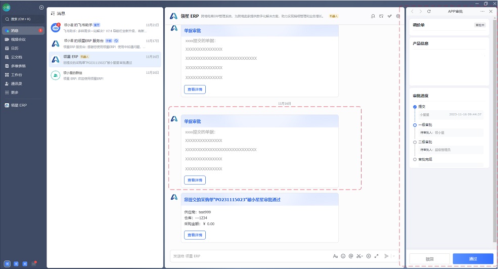Click the headset icon next to 服务台

116,40
